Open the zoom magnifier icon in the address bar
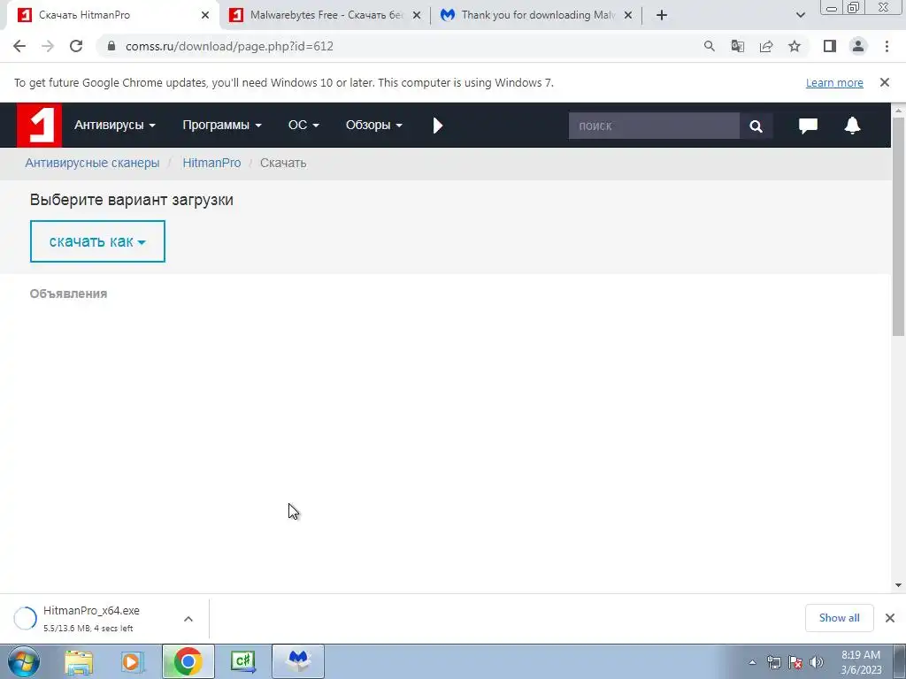 click(x=709, y=46)
